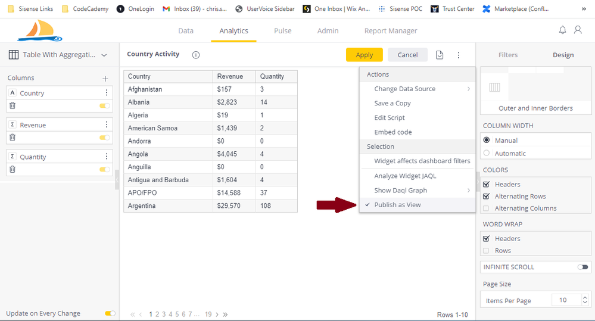Toggle the Infinite Scroll switch

click(582, 267)
